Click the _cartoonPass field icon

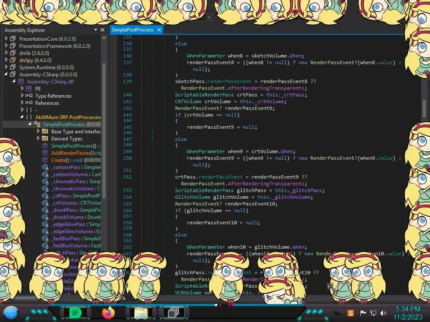pyautogui.click(x=45, y=167)
